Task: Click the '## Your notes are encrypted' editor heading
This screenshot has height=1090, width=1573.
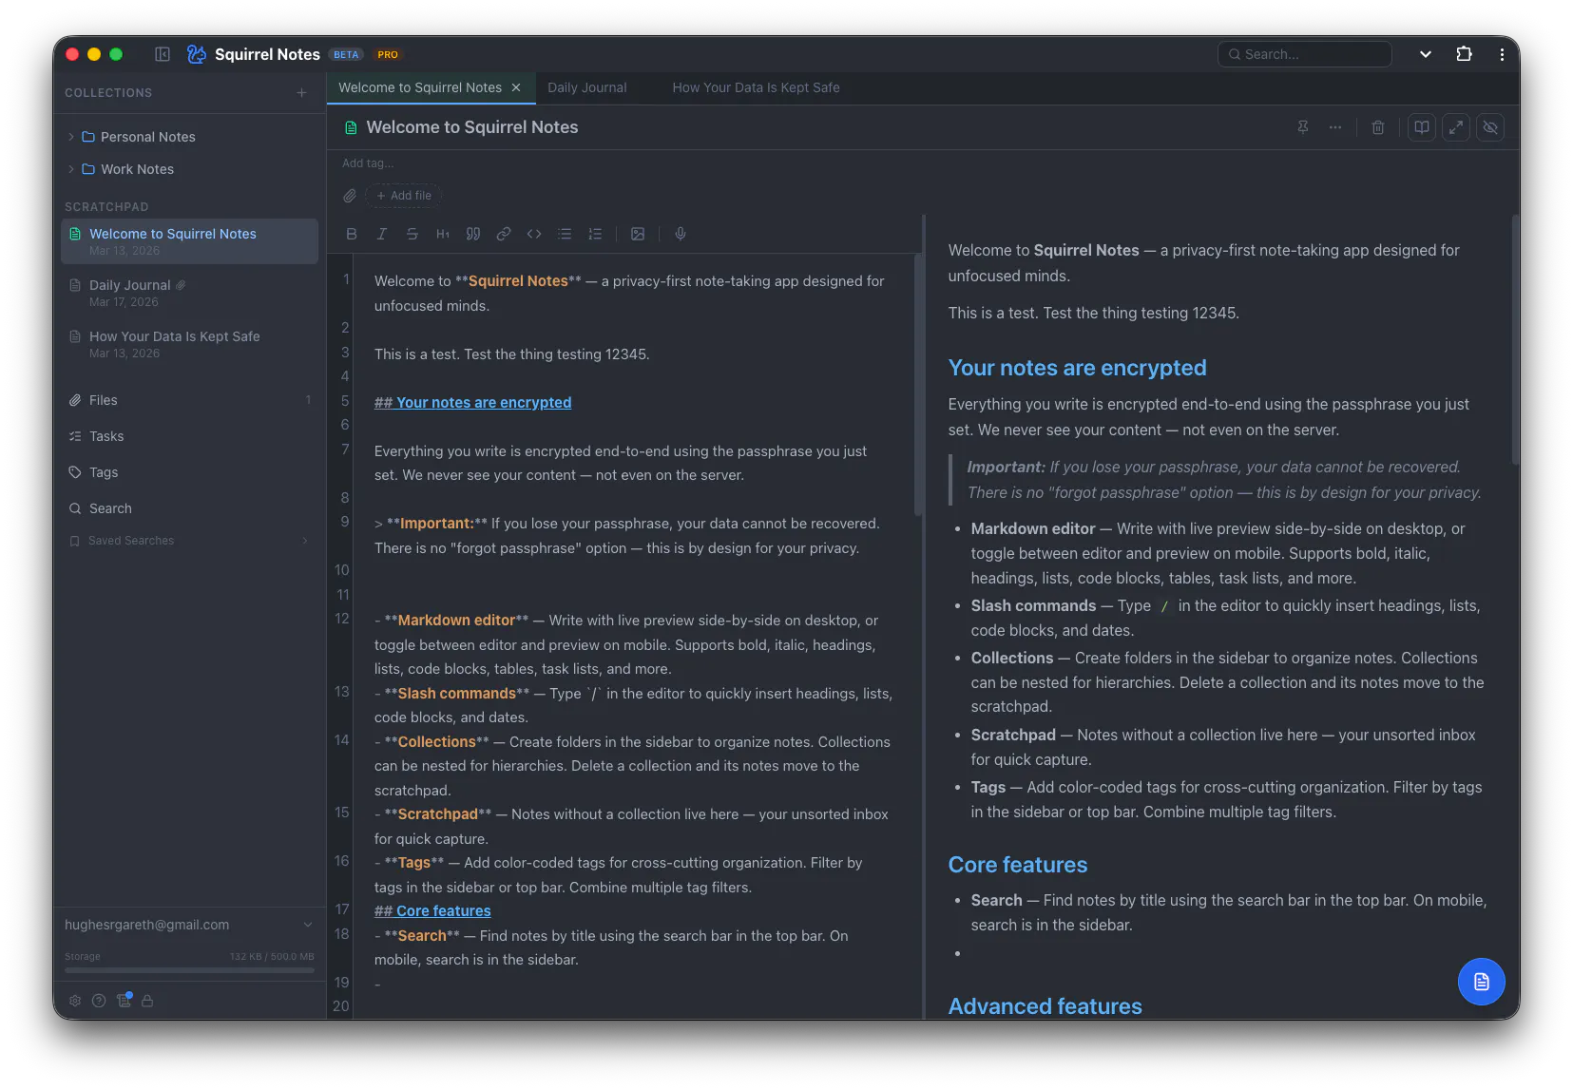Action: [472, 403]
